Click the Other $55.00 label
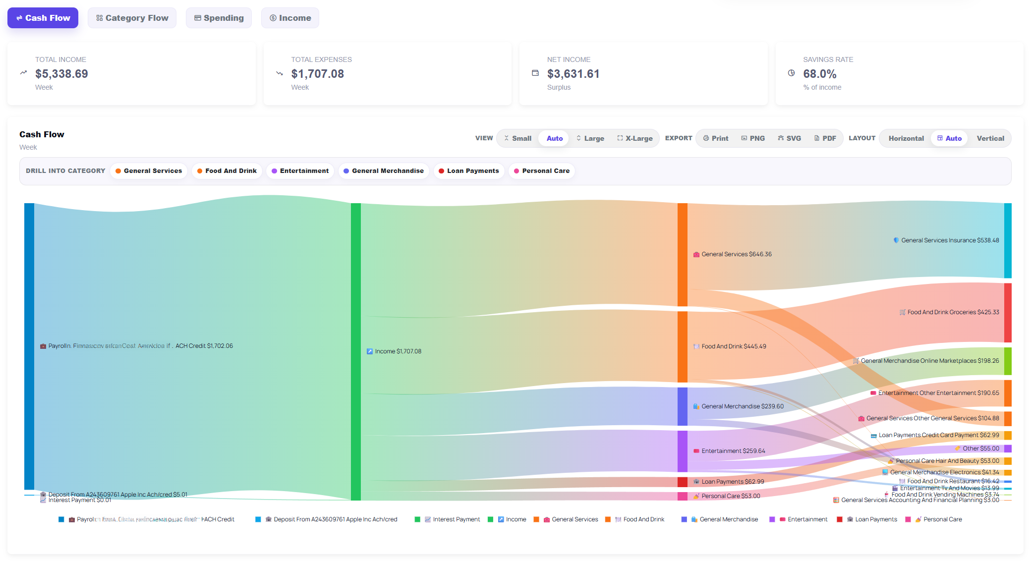 977,449
